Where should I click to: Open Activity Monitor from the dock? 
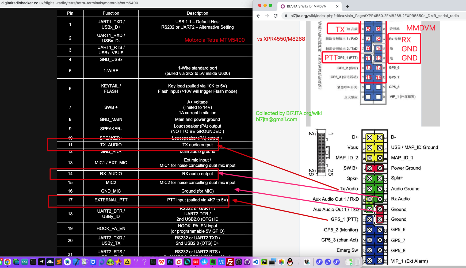click(153, 262)
